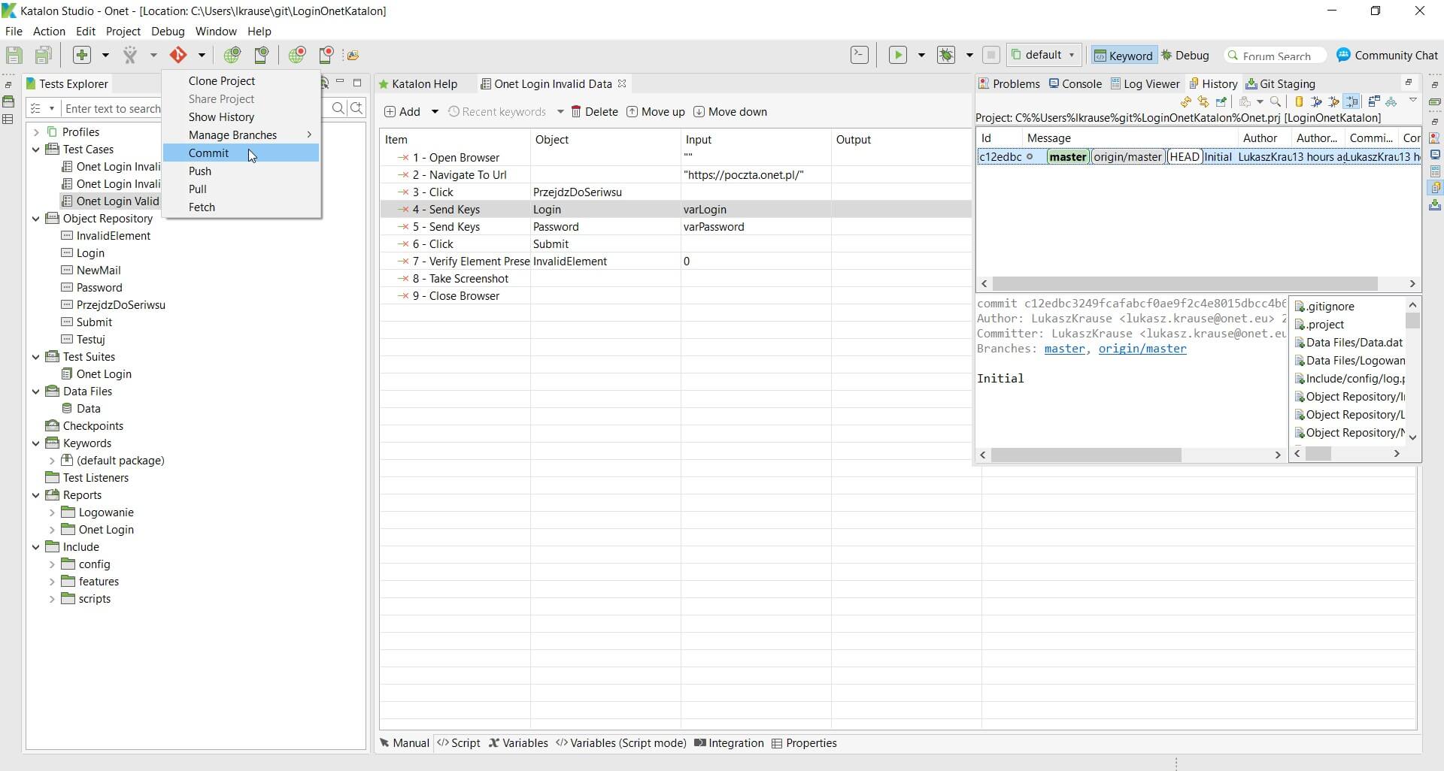
Task: Toggle Script view at editor bottom
Action: [458, 742]
